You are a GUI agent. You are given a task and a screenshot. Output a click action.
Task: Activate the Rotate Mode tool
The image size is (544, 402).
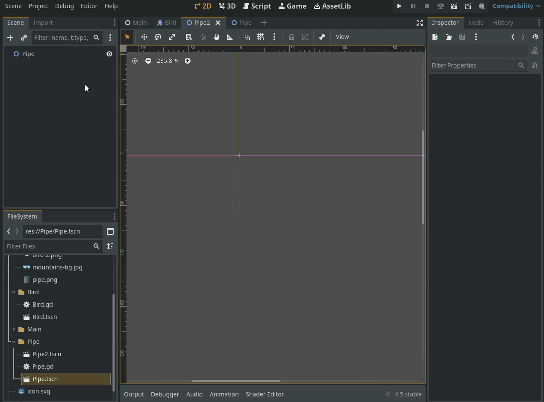pos(158,37)
